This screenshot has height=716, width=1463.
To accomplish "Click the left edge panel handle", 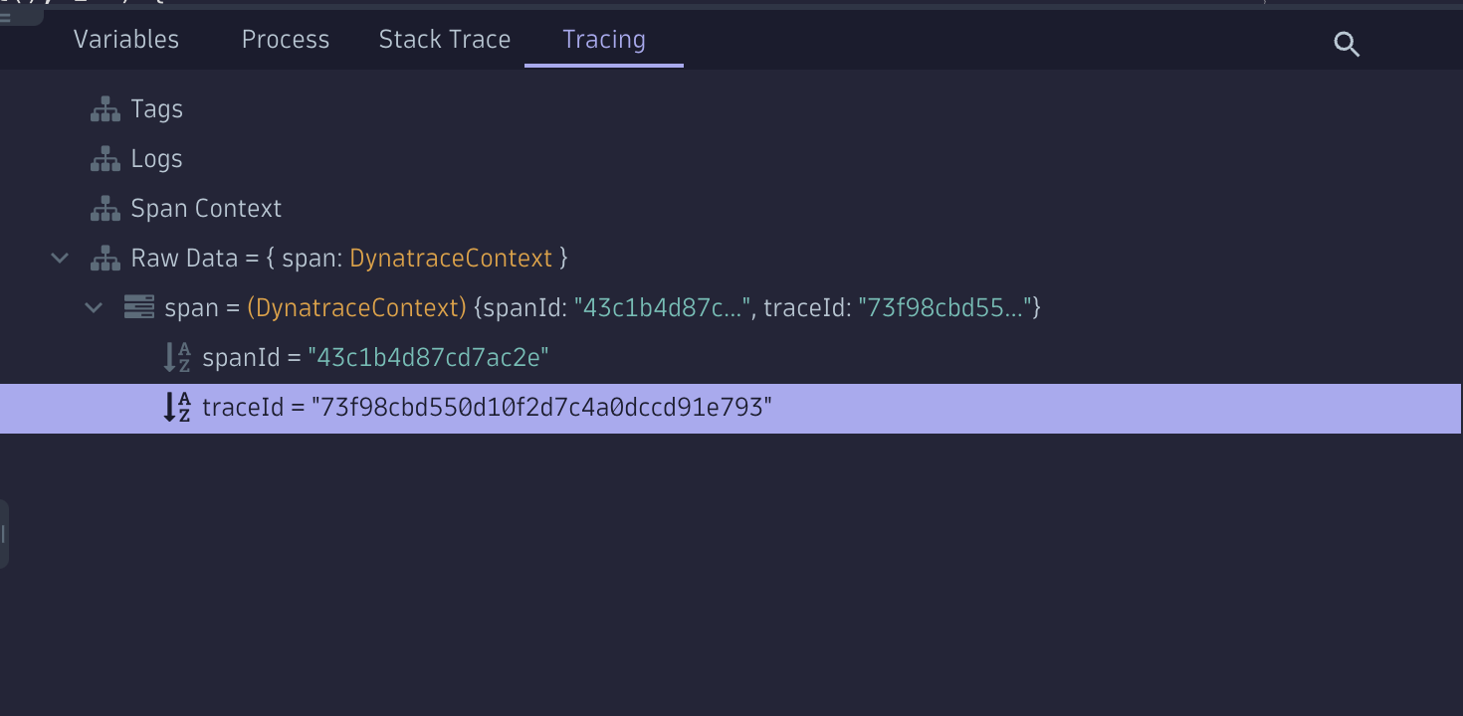I will click(x=4, y=534).
